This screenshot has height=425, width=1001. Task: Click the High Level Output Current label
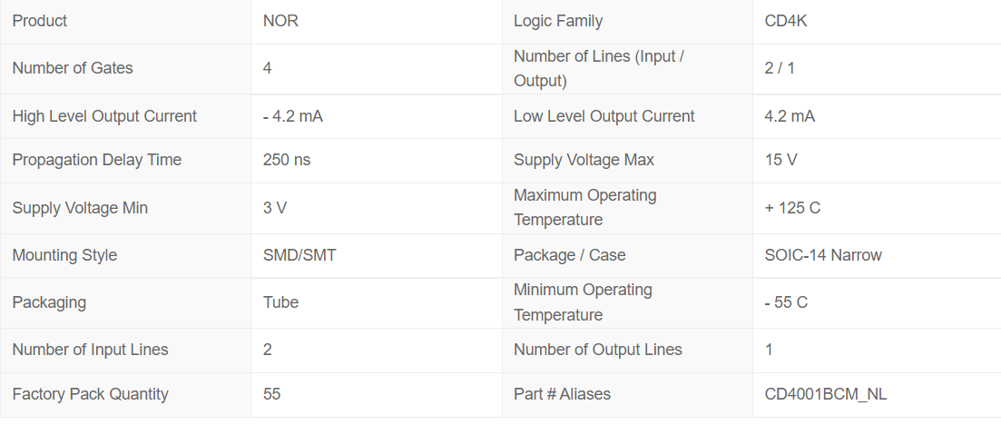click(x=104, y=116)
